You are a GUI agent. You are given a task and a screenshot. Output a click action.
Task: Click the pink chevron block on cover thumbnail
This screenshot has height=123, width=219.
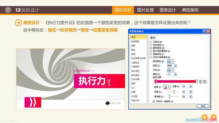pos(33,102)
